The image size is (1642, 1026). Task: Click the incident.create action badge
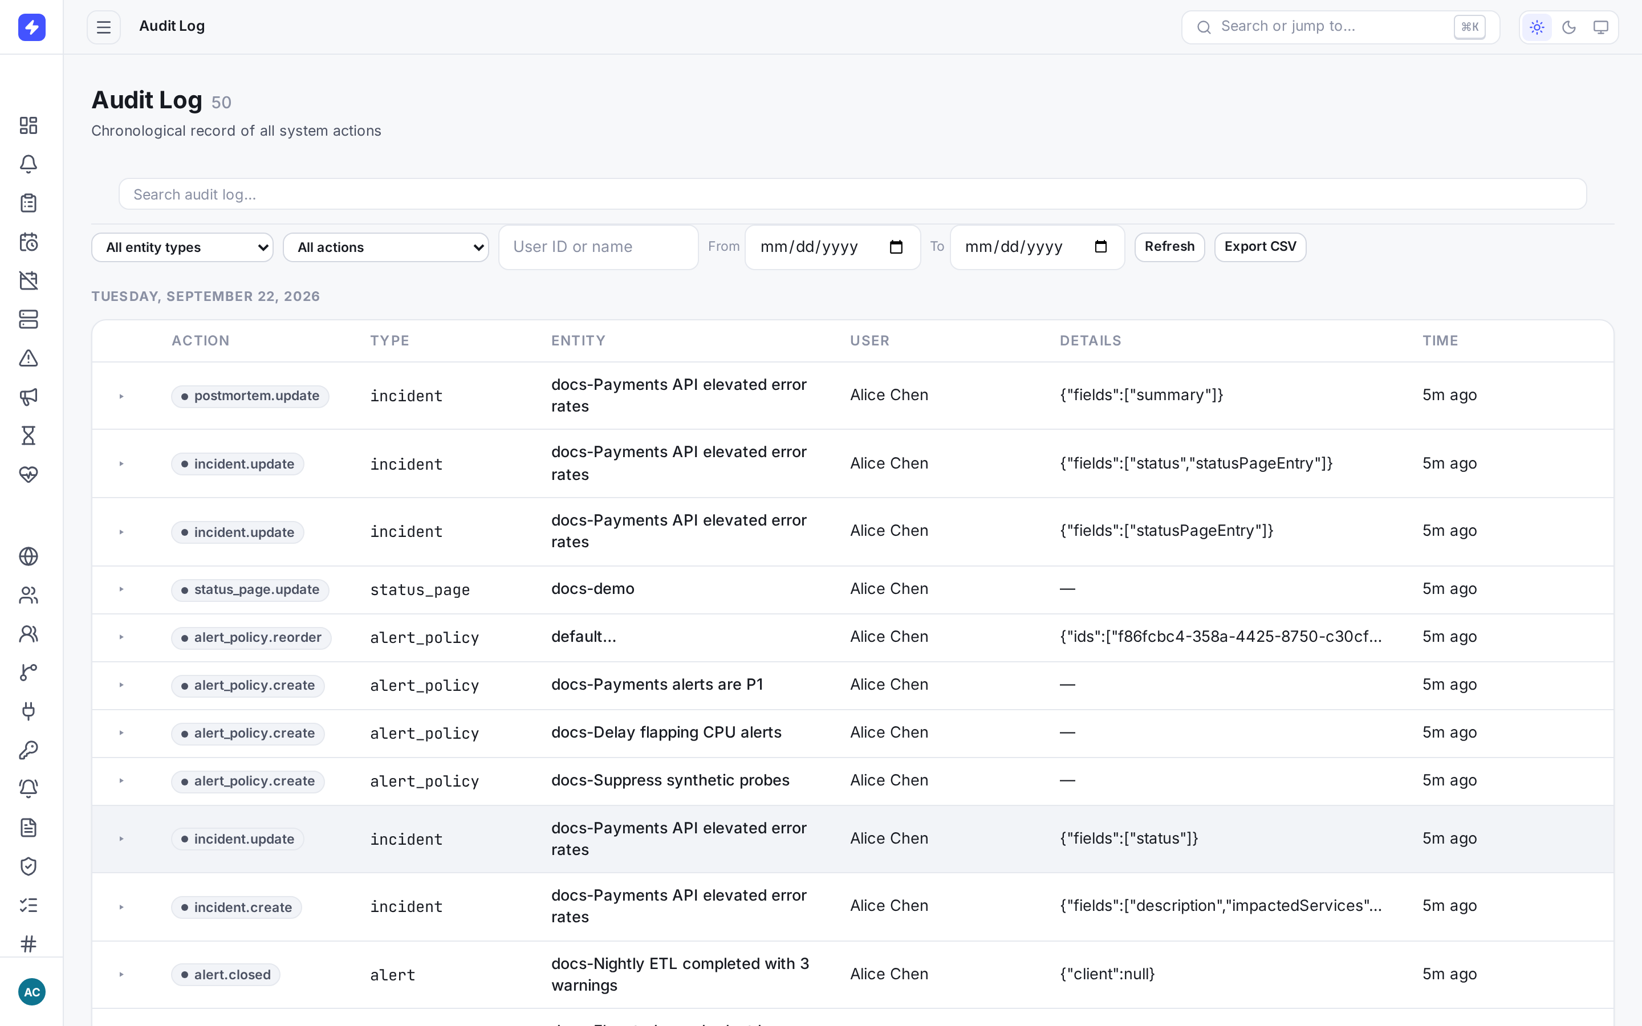point(236,907)
